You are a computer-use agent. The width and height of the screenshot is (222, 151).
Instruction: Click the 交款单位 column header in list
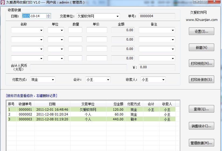(88, 104)
